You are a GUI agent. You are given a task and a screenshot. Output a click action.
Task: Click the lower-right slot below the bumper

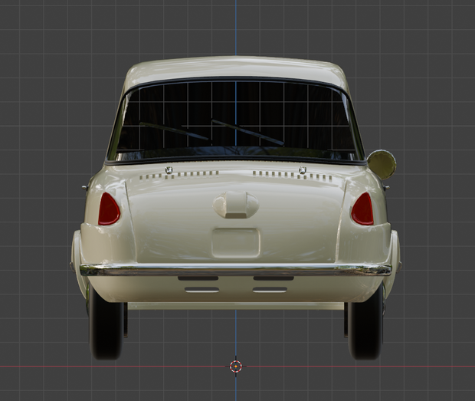270,290
